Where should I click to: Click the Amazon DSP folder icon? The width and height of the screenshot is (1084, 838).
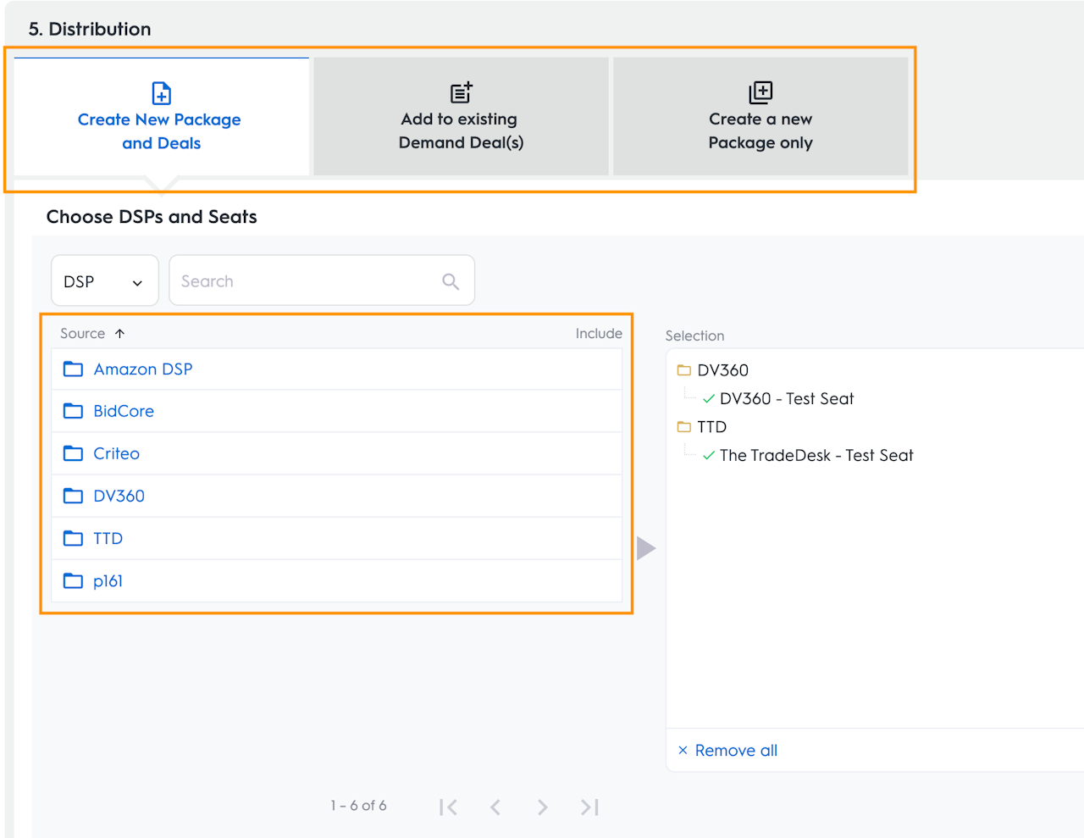coord(74,369)
